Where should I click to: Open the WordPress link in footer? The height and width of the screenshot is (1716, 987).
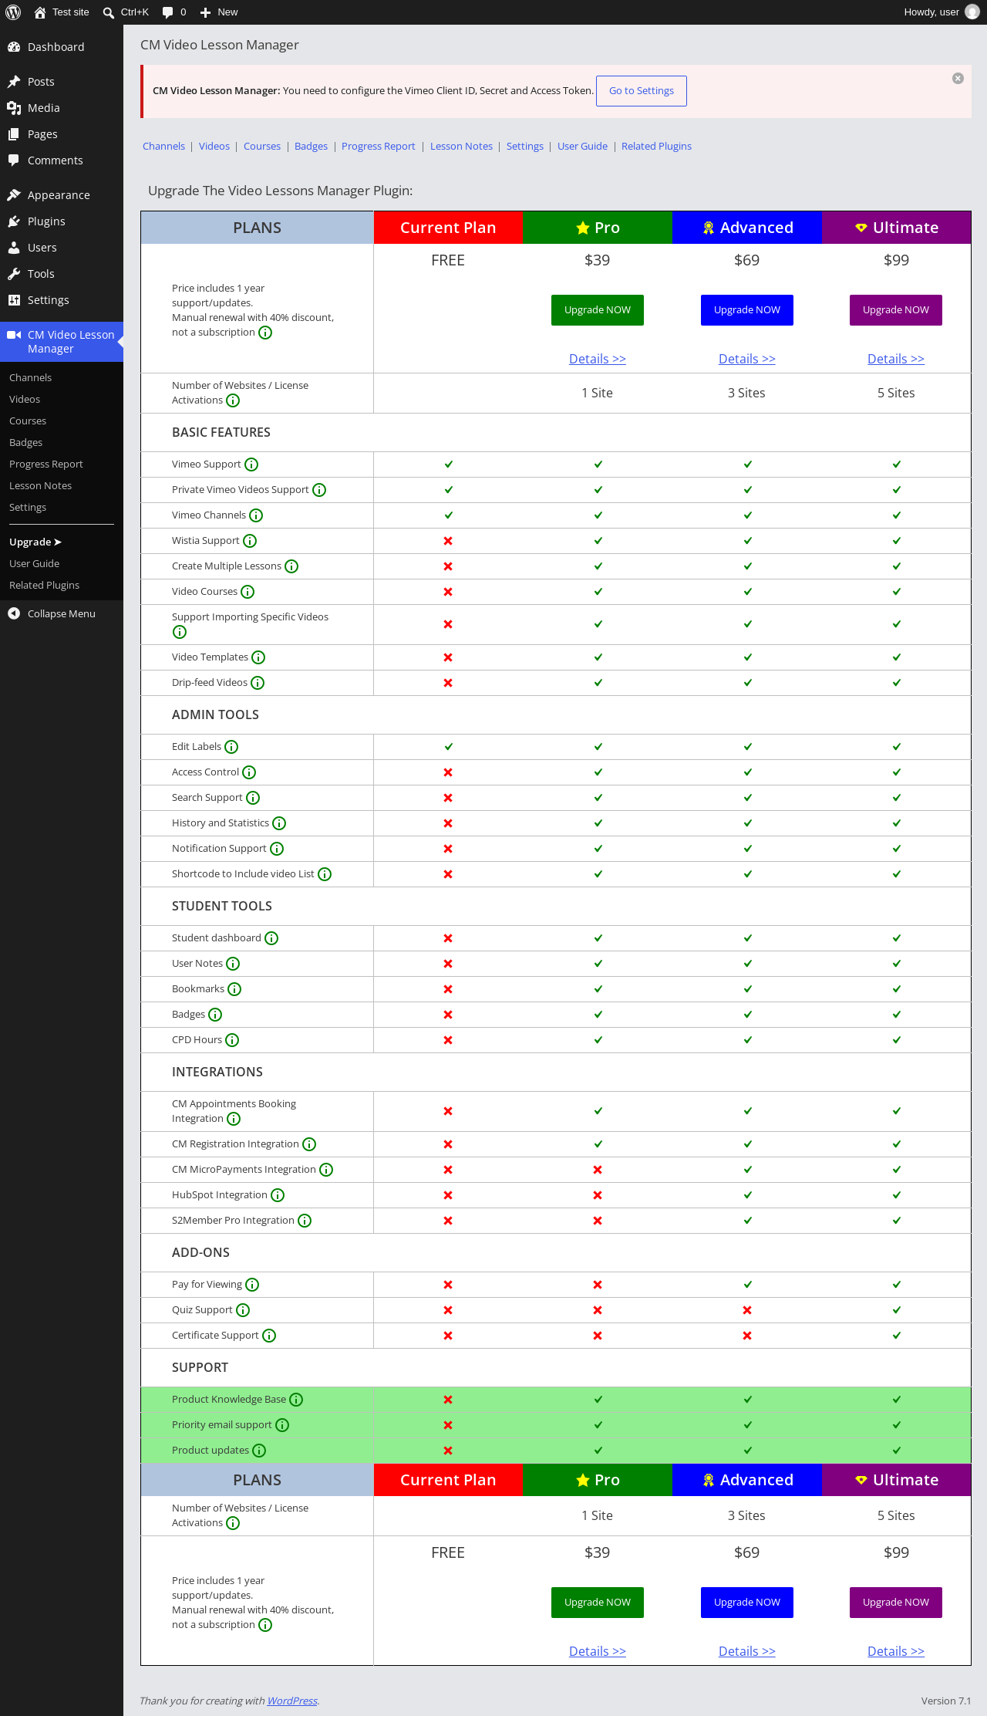point(292,1701)
